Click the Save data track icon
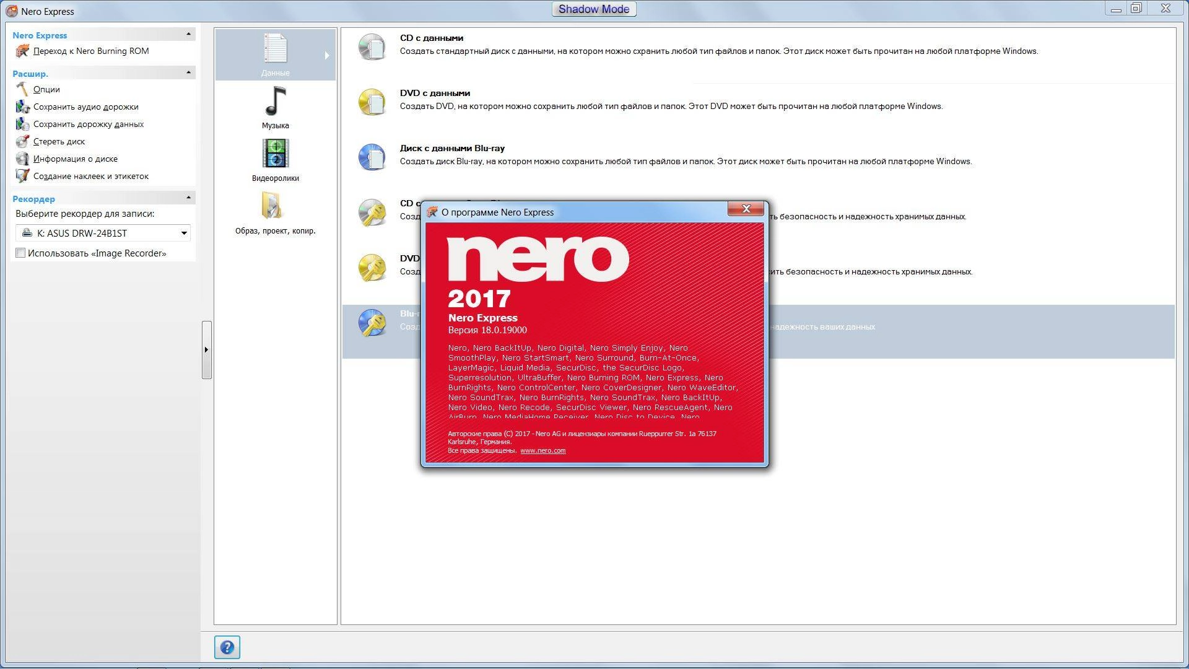The height and width of the screenshot is (669, 1189). [22, 124]
